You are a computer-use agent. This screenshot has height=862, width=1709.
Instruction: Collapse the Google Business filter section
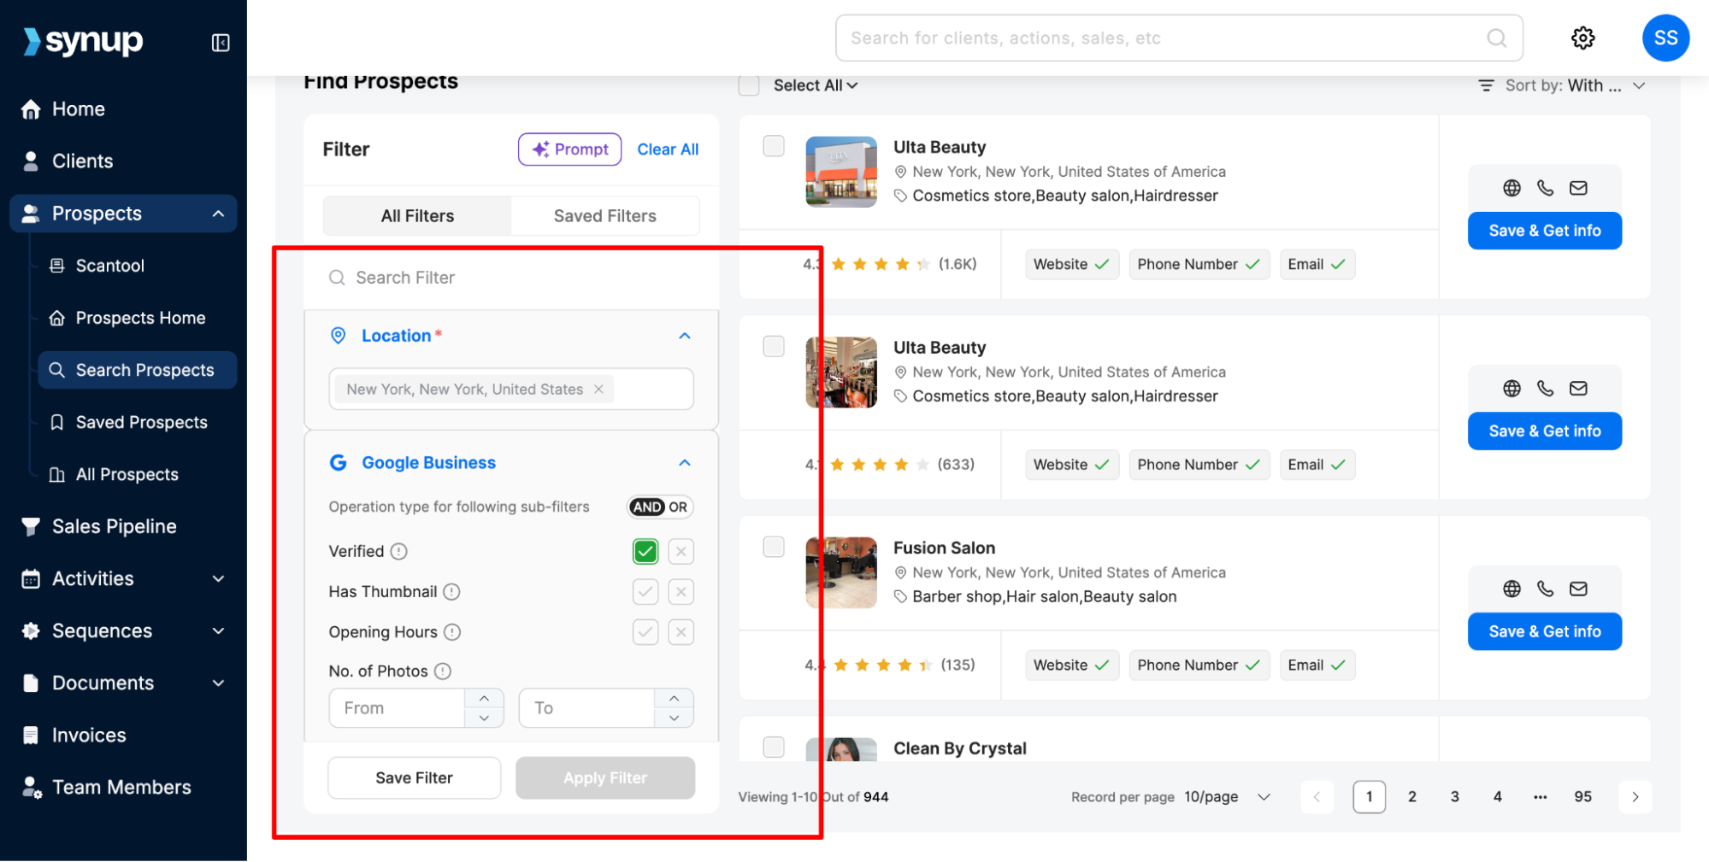coord(685,462)
